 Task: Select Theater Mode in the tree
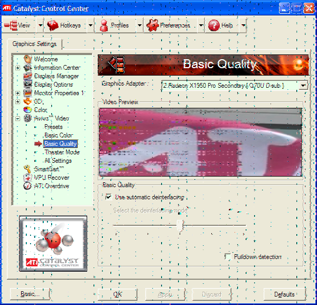coord(62,152)
